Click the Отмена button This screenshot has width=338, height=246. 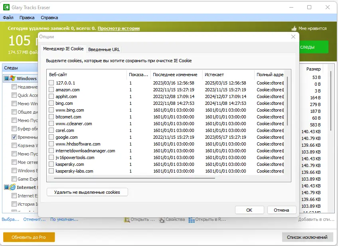(281, 210)
